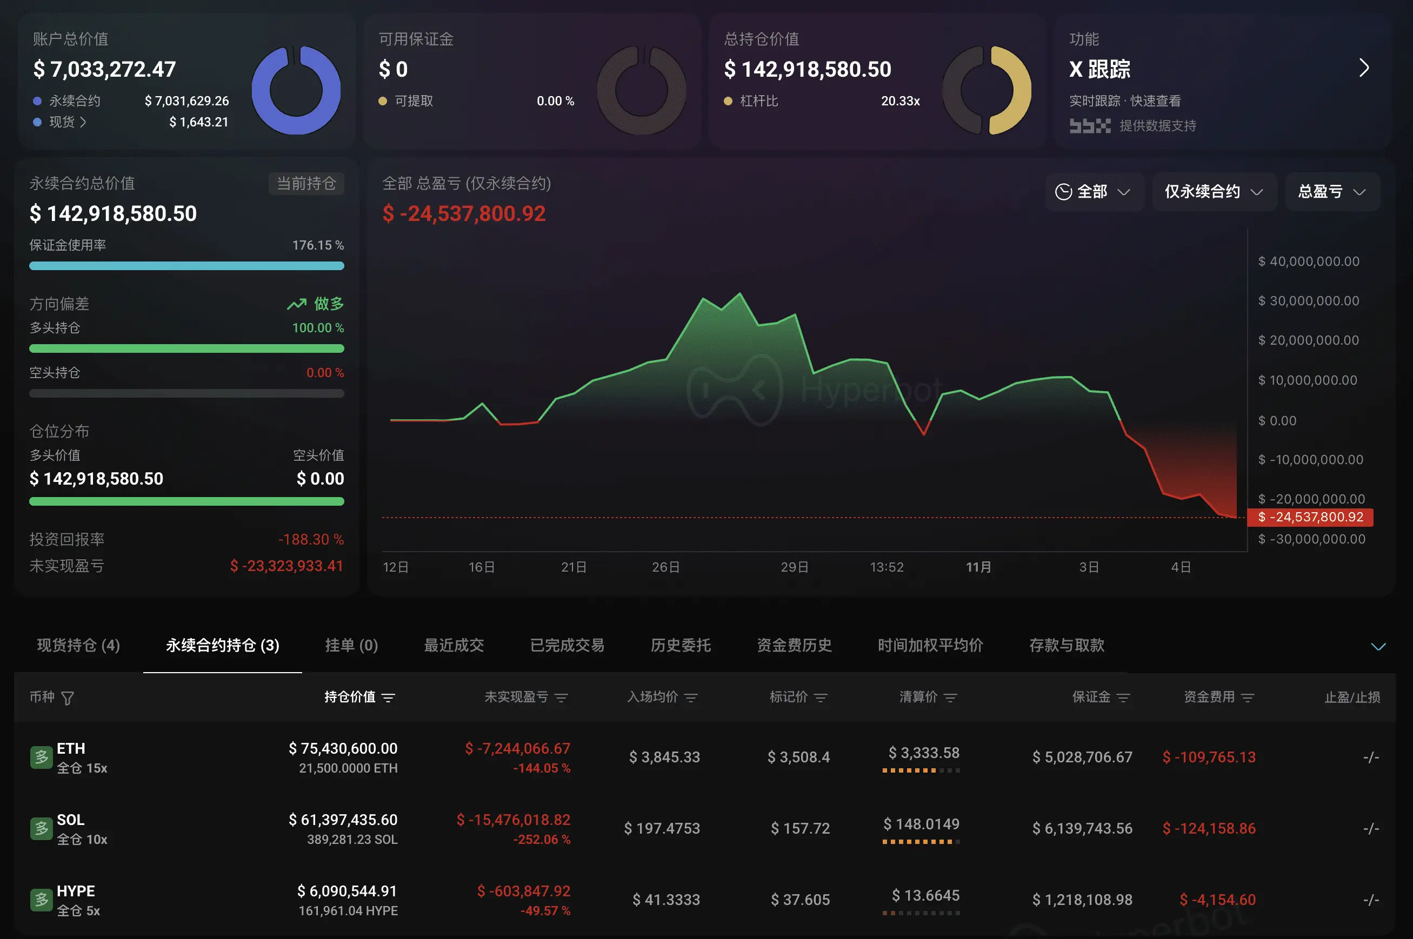Open the 总盈亏 metric dropdown

1331,192
